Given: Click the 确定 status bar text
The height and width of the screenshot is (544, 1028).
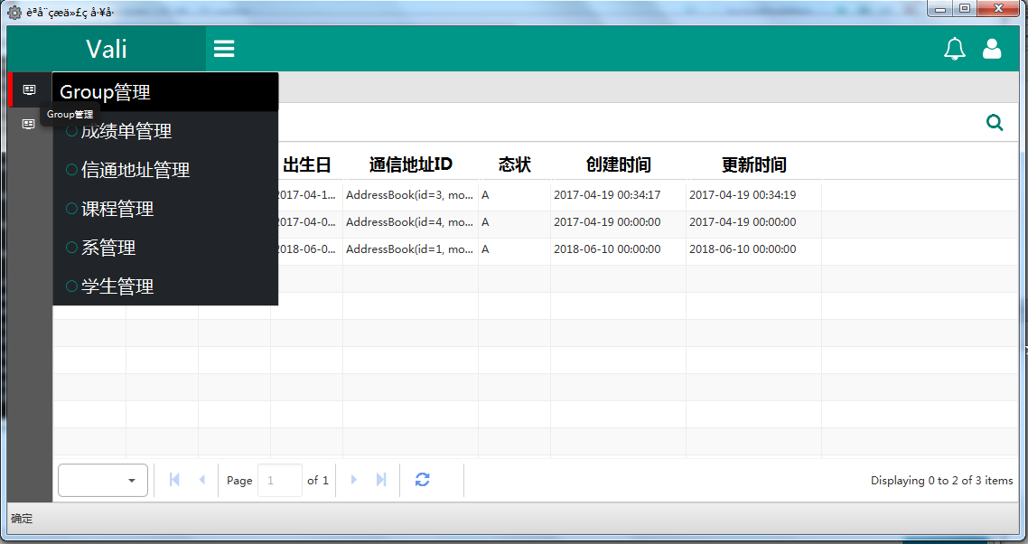Looking at the screenshot, I should coord(22,519).
